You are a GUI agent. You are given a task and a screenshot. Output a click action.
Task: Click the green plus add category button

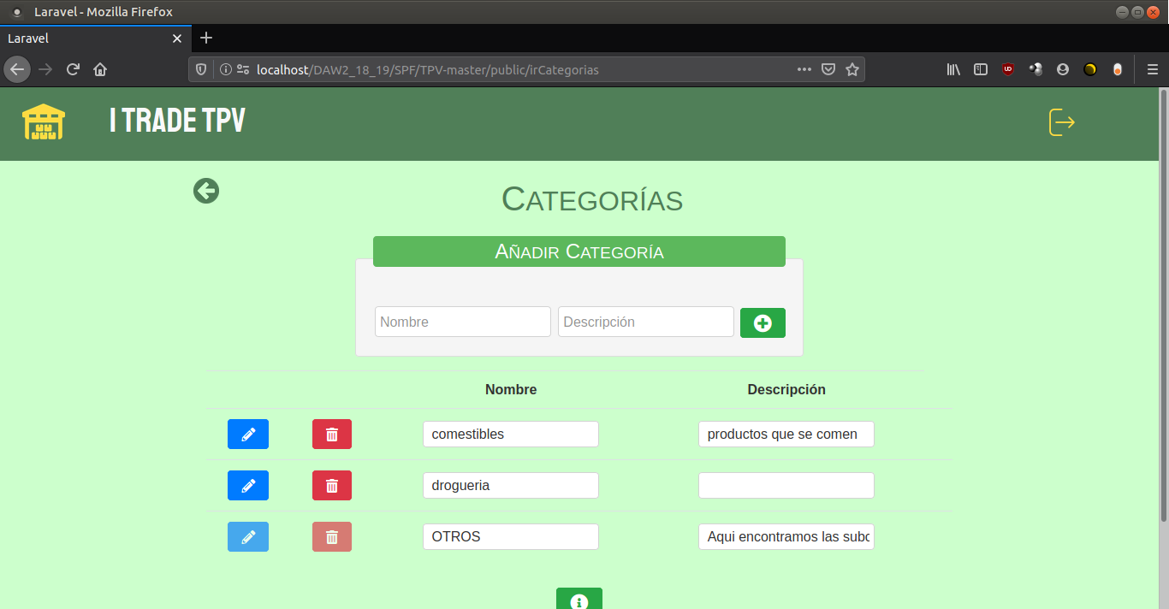[763, 322]
